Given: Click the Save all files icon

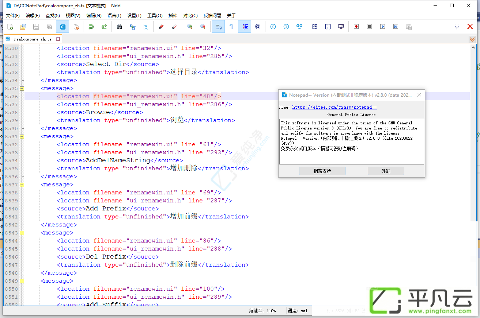Looking at the screenshot, I should coord(49,27).
